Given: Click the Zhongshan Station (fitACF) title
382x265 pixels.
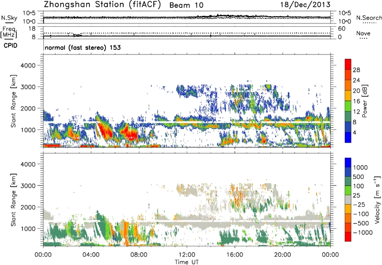Looking at the screenshot, I should click(102, 5).
